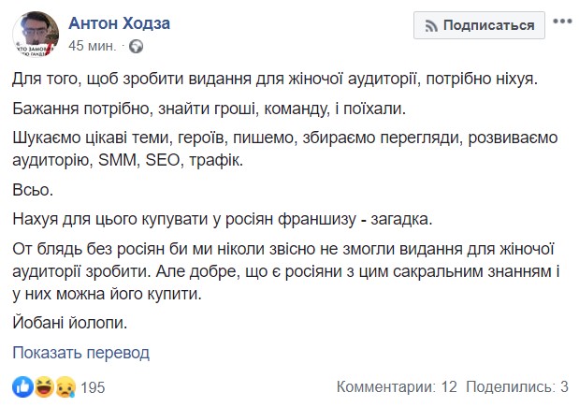The image size is (579, 407).
Task: Click the paragraph starting 'Для того, щоб зробити'
Action: tap(275, 80)
